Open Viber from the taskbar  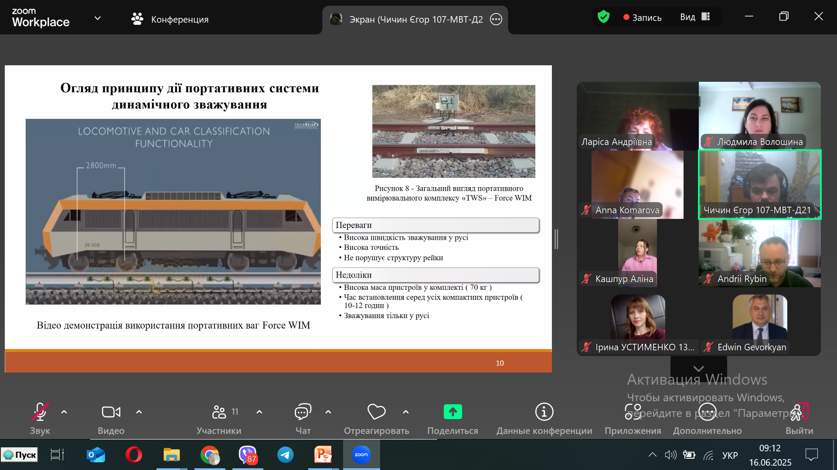tap(248, 455)
